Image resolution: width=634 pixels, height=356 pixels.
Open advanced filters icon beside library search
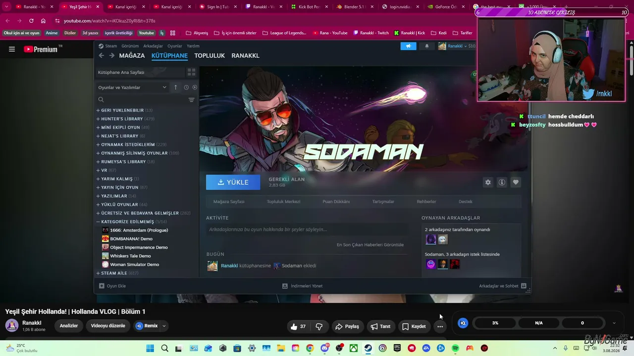tap(191, 100)
